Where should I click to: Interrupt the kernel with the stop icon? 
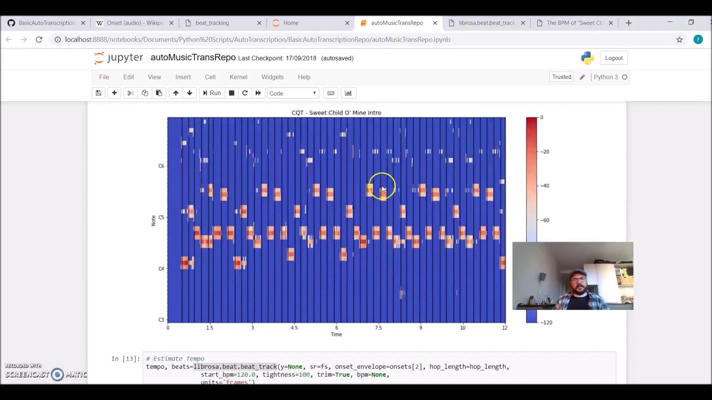pos(231,93)
